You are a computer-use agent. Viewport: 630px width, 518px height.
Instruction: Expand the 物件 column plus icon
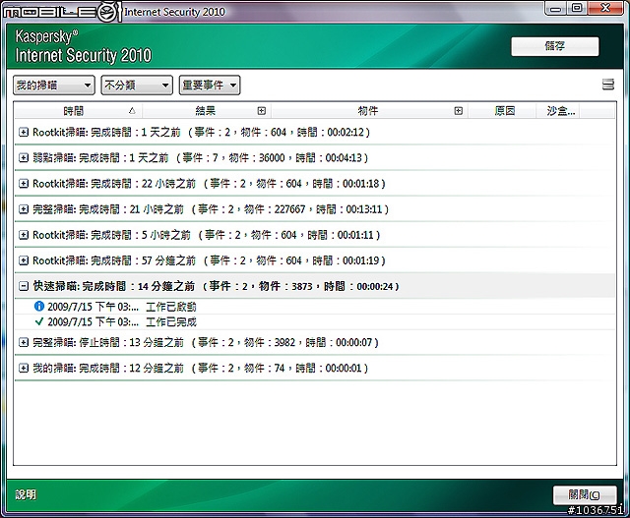pyautogui.click(x=459, y=111)
